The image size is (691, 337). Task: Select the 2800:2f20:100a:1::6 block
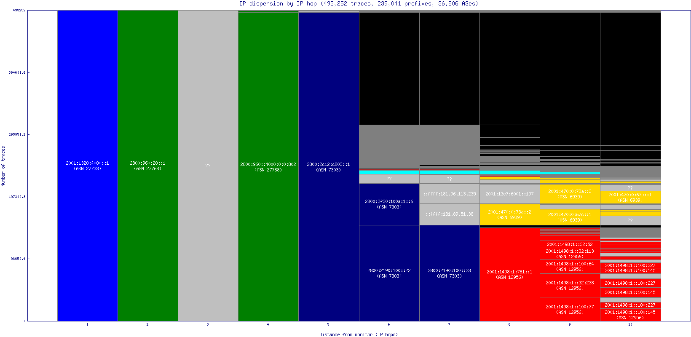click(389, 204)
